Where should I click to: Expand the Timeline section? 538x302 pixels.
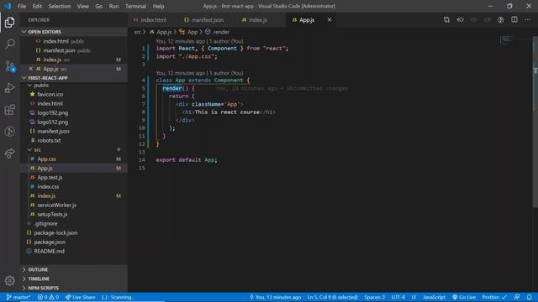[74, 279]
